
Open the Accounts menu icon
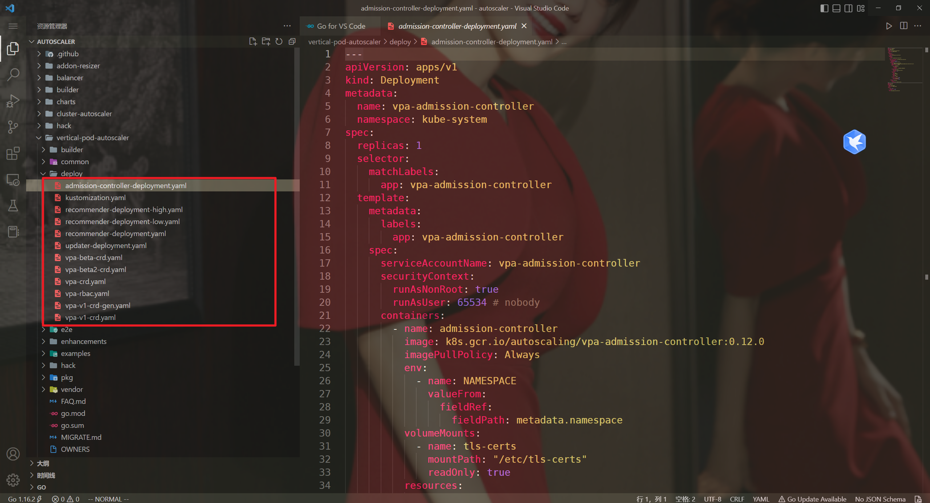[x=13, y=454]
